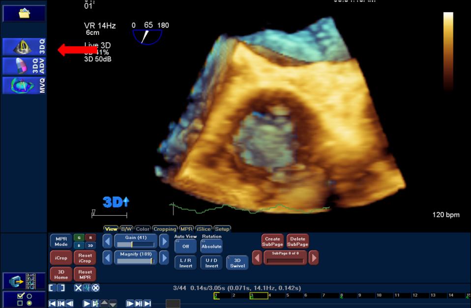This screenshot has height=308, width=471.
Task: Open the iSlice tab
Action: click(204, 229)
